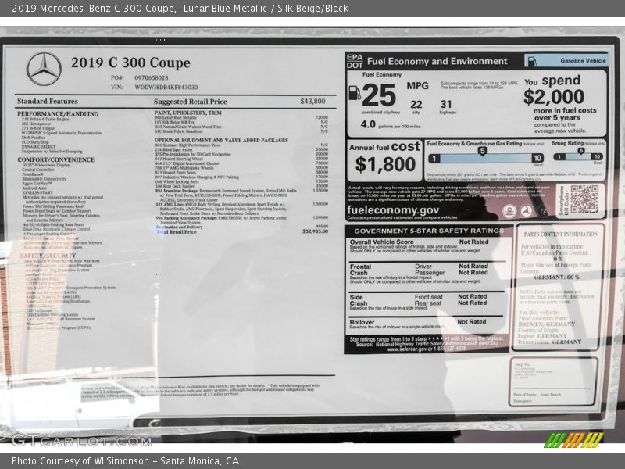Click the '4.0 gallons per 100 miles' value

(391, 125)
